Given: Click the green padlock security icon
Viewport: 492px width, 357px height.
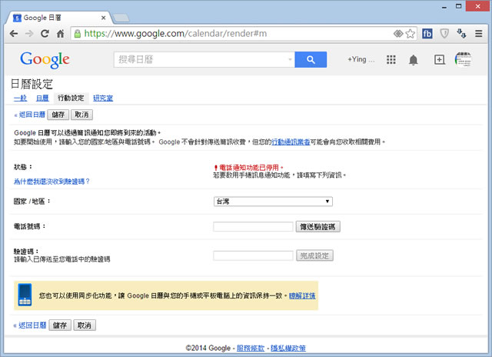Looking at the screenshot, I should pos(77,34).
